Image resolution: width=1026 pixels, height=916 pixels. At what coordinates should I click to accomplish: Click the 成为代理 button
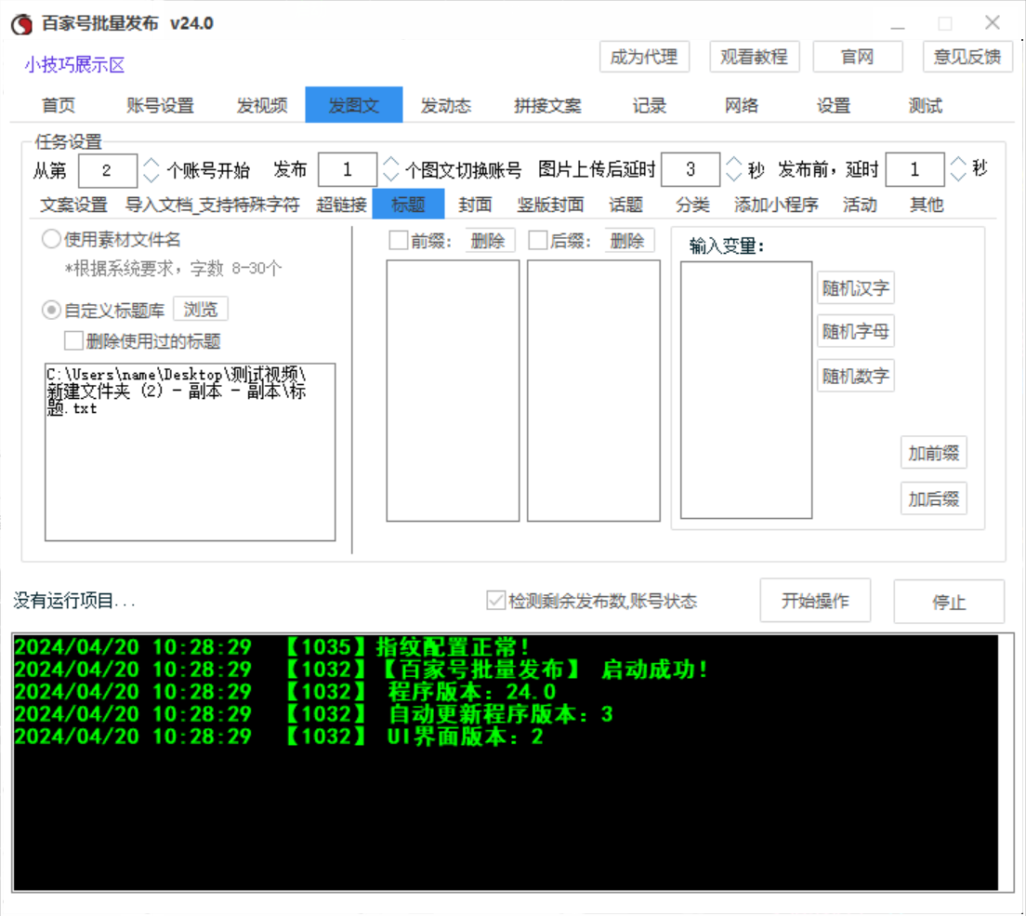coord(644,57)
